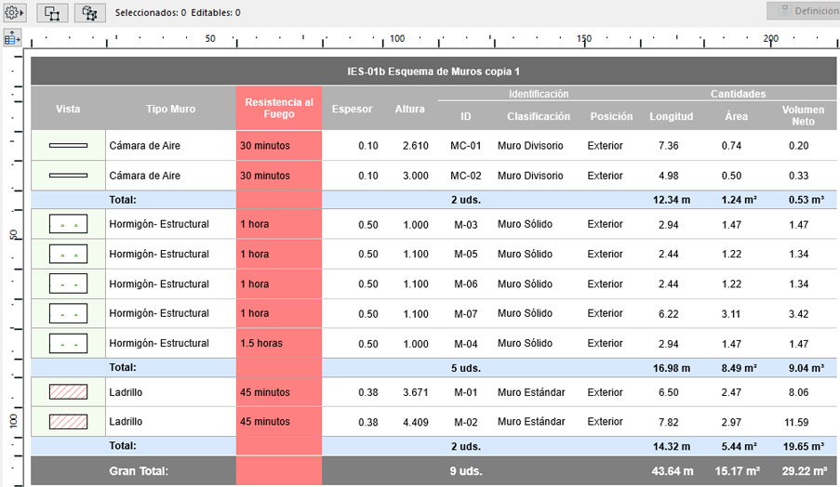Open the gear settings dropdown
Viewport: 840px width, 487px height.
(13, 13)
